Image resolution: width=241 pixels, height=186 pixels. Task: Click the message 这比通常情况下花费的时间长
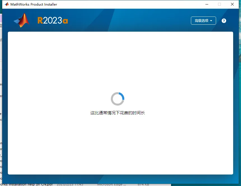coord(118,113)
